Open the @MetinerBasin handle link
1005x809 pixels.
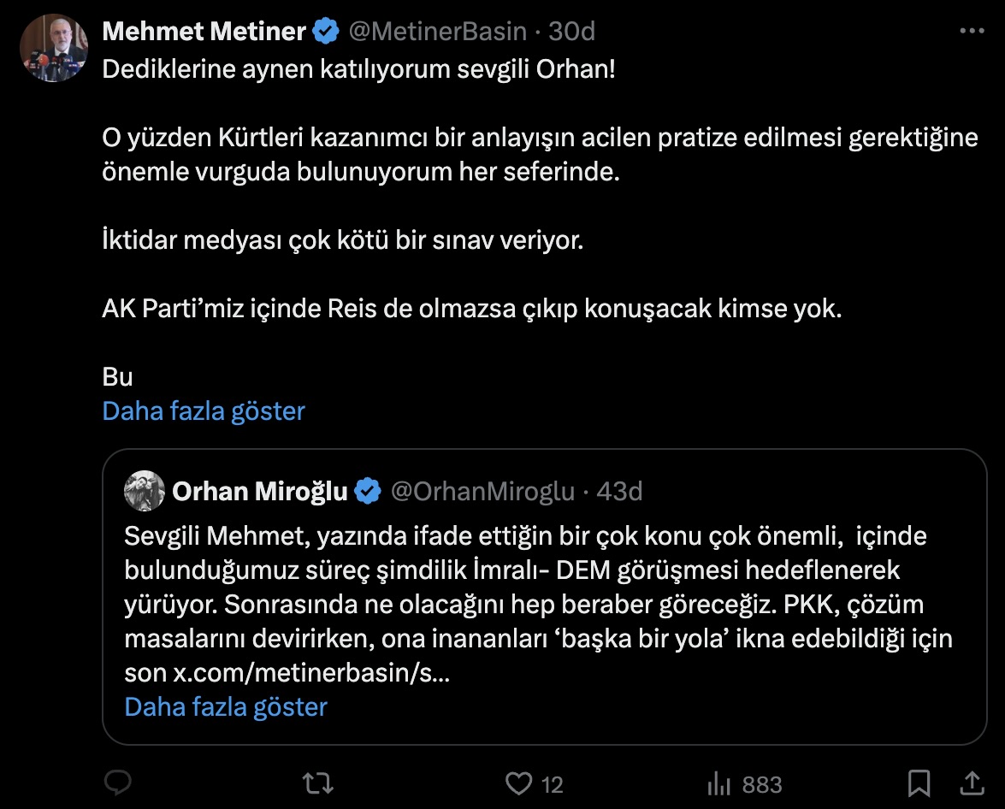click(436, 32)
